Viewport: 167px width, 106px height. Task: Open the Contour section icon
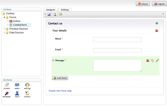point(27,94)
